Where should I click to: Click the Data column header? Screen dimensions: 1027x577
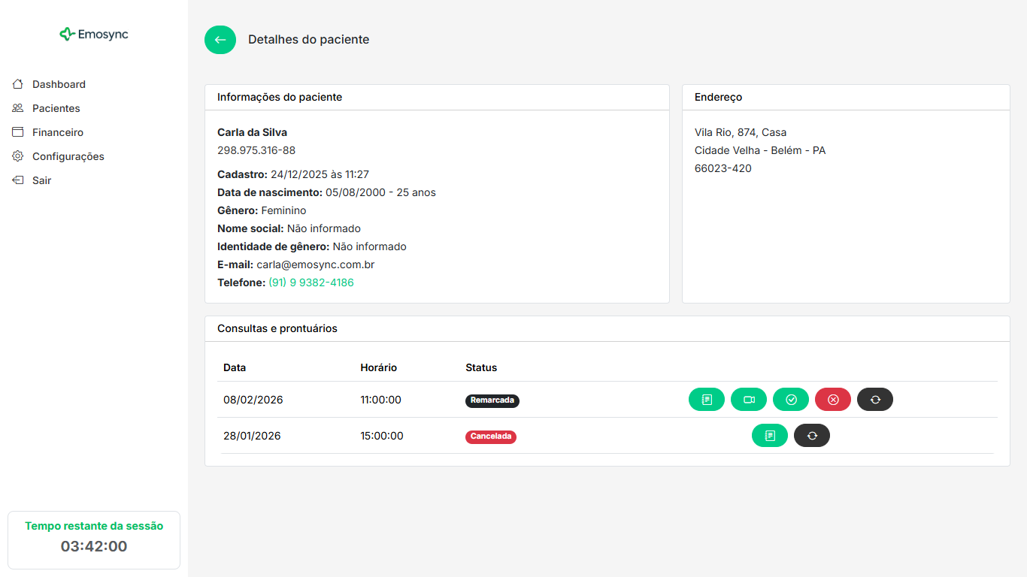(235, 367)
